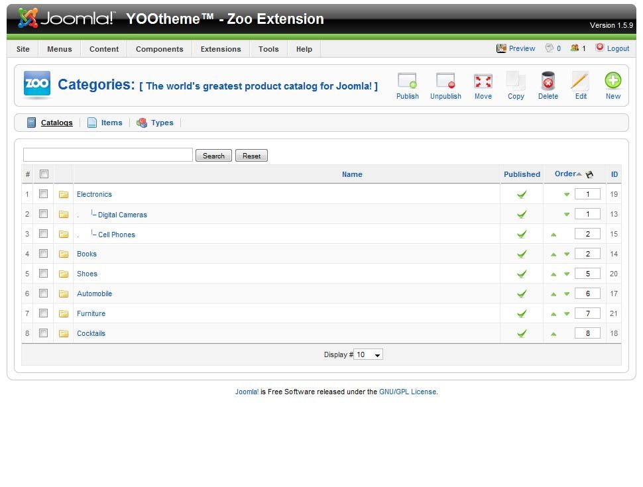The image size is (643, 487).
Task: Click the category search text field
Action: (x=108, y=155)
